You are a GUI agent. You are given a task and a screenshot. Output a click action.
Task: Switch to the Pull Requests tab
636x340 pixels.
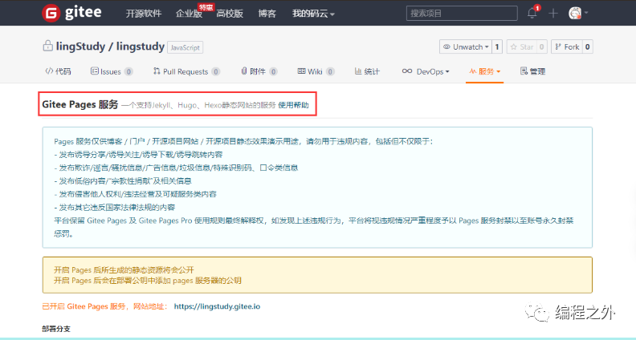[186, 71]
